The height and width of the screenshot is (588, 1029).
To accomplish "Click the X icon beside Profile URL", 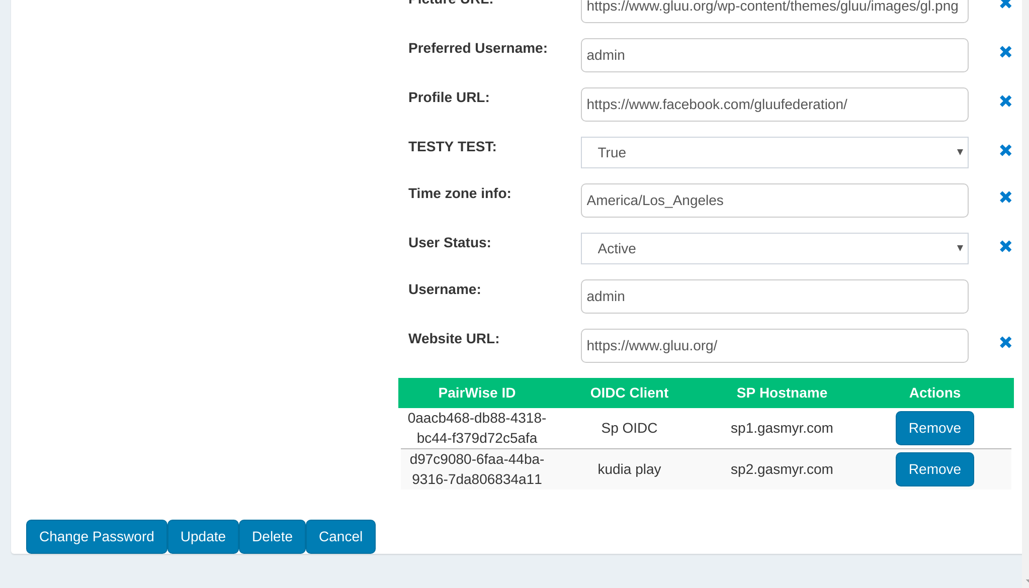I will 1005,101.
